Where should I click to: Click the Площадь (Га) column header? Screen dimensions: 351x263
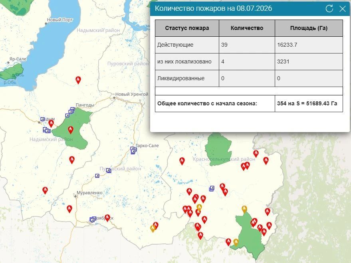[309, 28]
